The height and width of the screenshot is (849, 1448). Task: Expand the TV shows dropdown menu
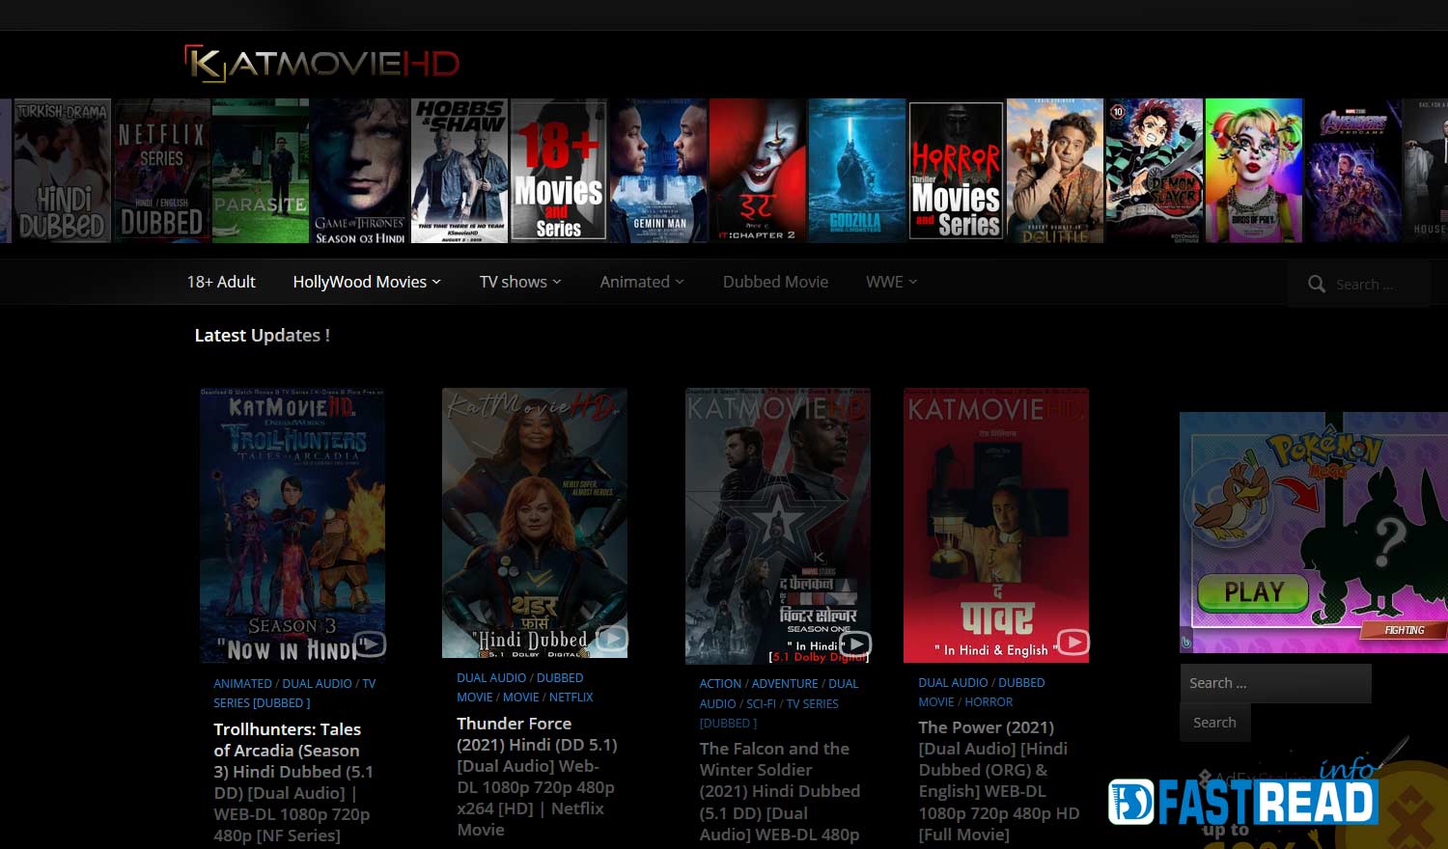click(520, 282)
